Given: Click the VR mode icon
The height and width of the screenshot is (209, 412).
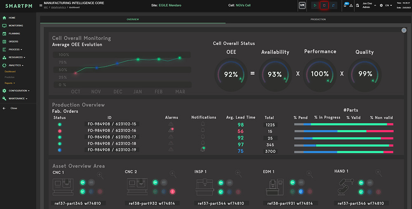Looking at the screenshot, I should coord(302,5).
